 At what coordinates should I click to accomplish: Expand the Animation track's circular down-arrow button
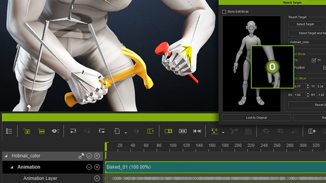pos(89,167)
